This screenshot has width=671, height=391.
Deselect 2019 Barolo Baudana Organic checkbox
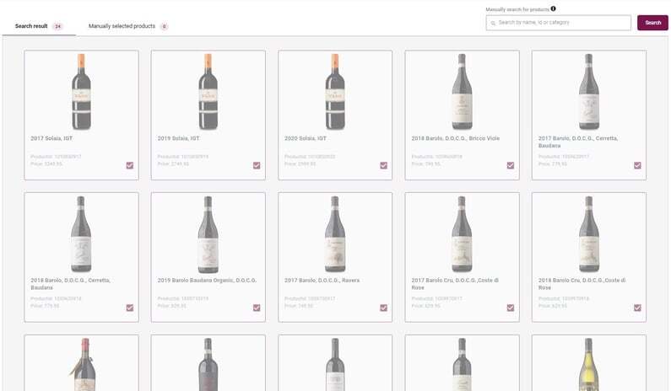point(257,308)
